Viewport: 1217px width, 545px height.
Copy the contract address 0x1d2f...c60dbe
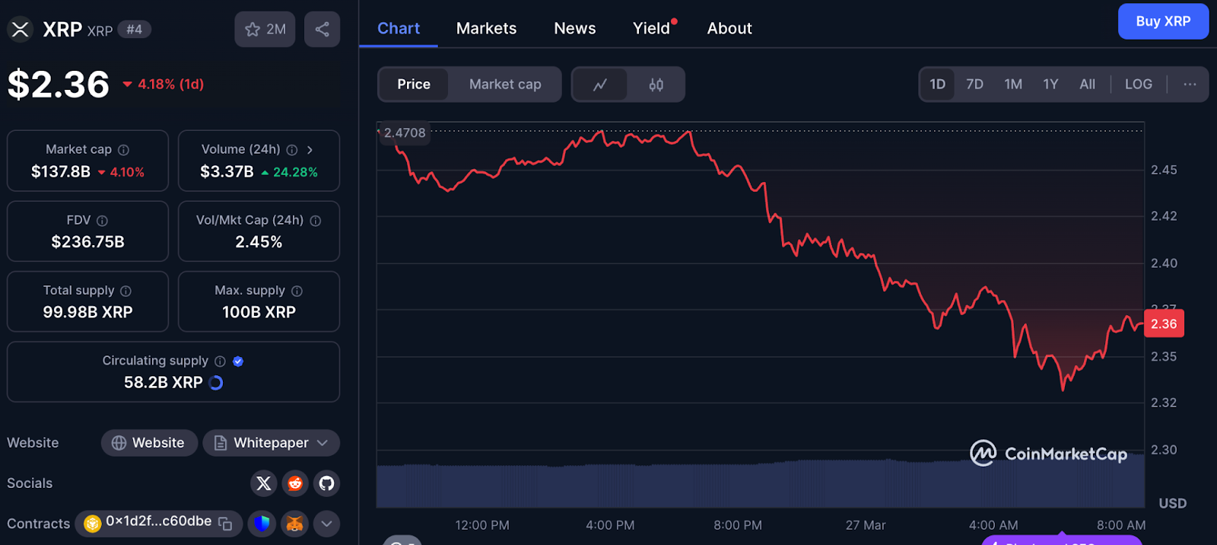(225, 523)
